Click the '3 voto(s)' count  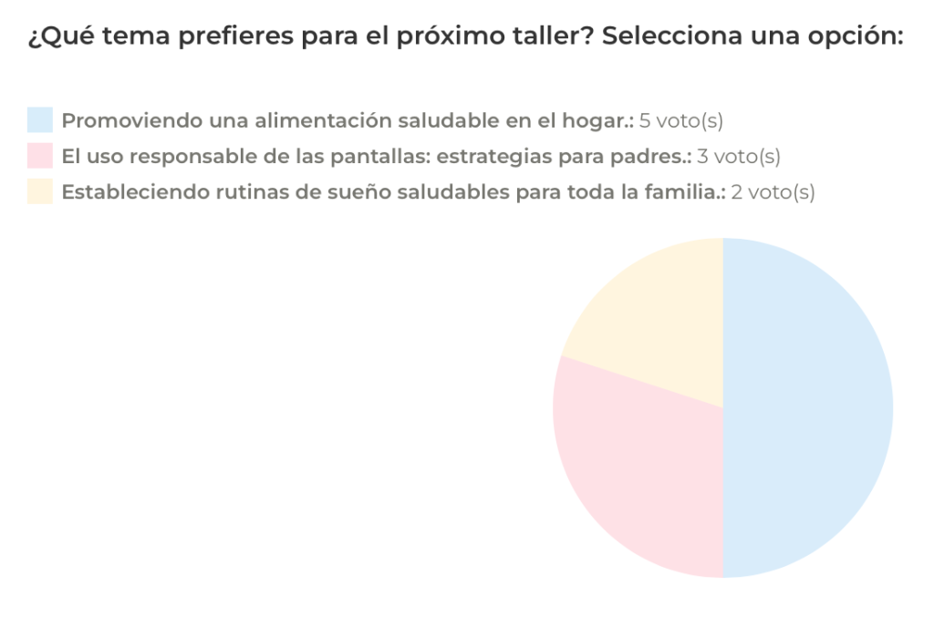738,156
